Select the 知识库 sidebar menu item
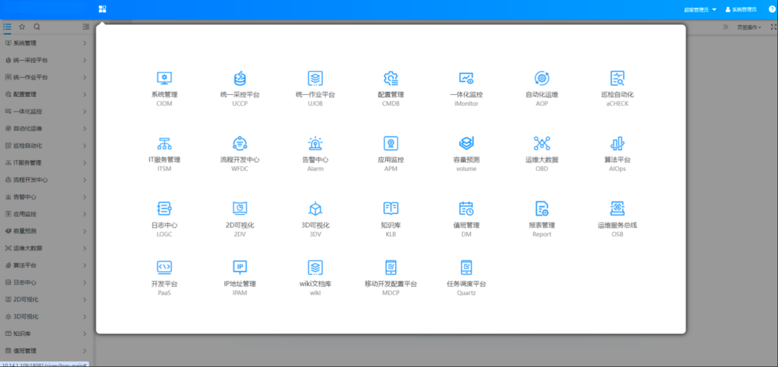 [x=26, y=333]
